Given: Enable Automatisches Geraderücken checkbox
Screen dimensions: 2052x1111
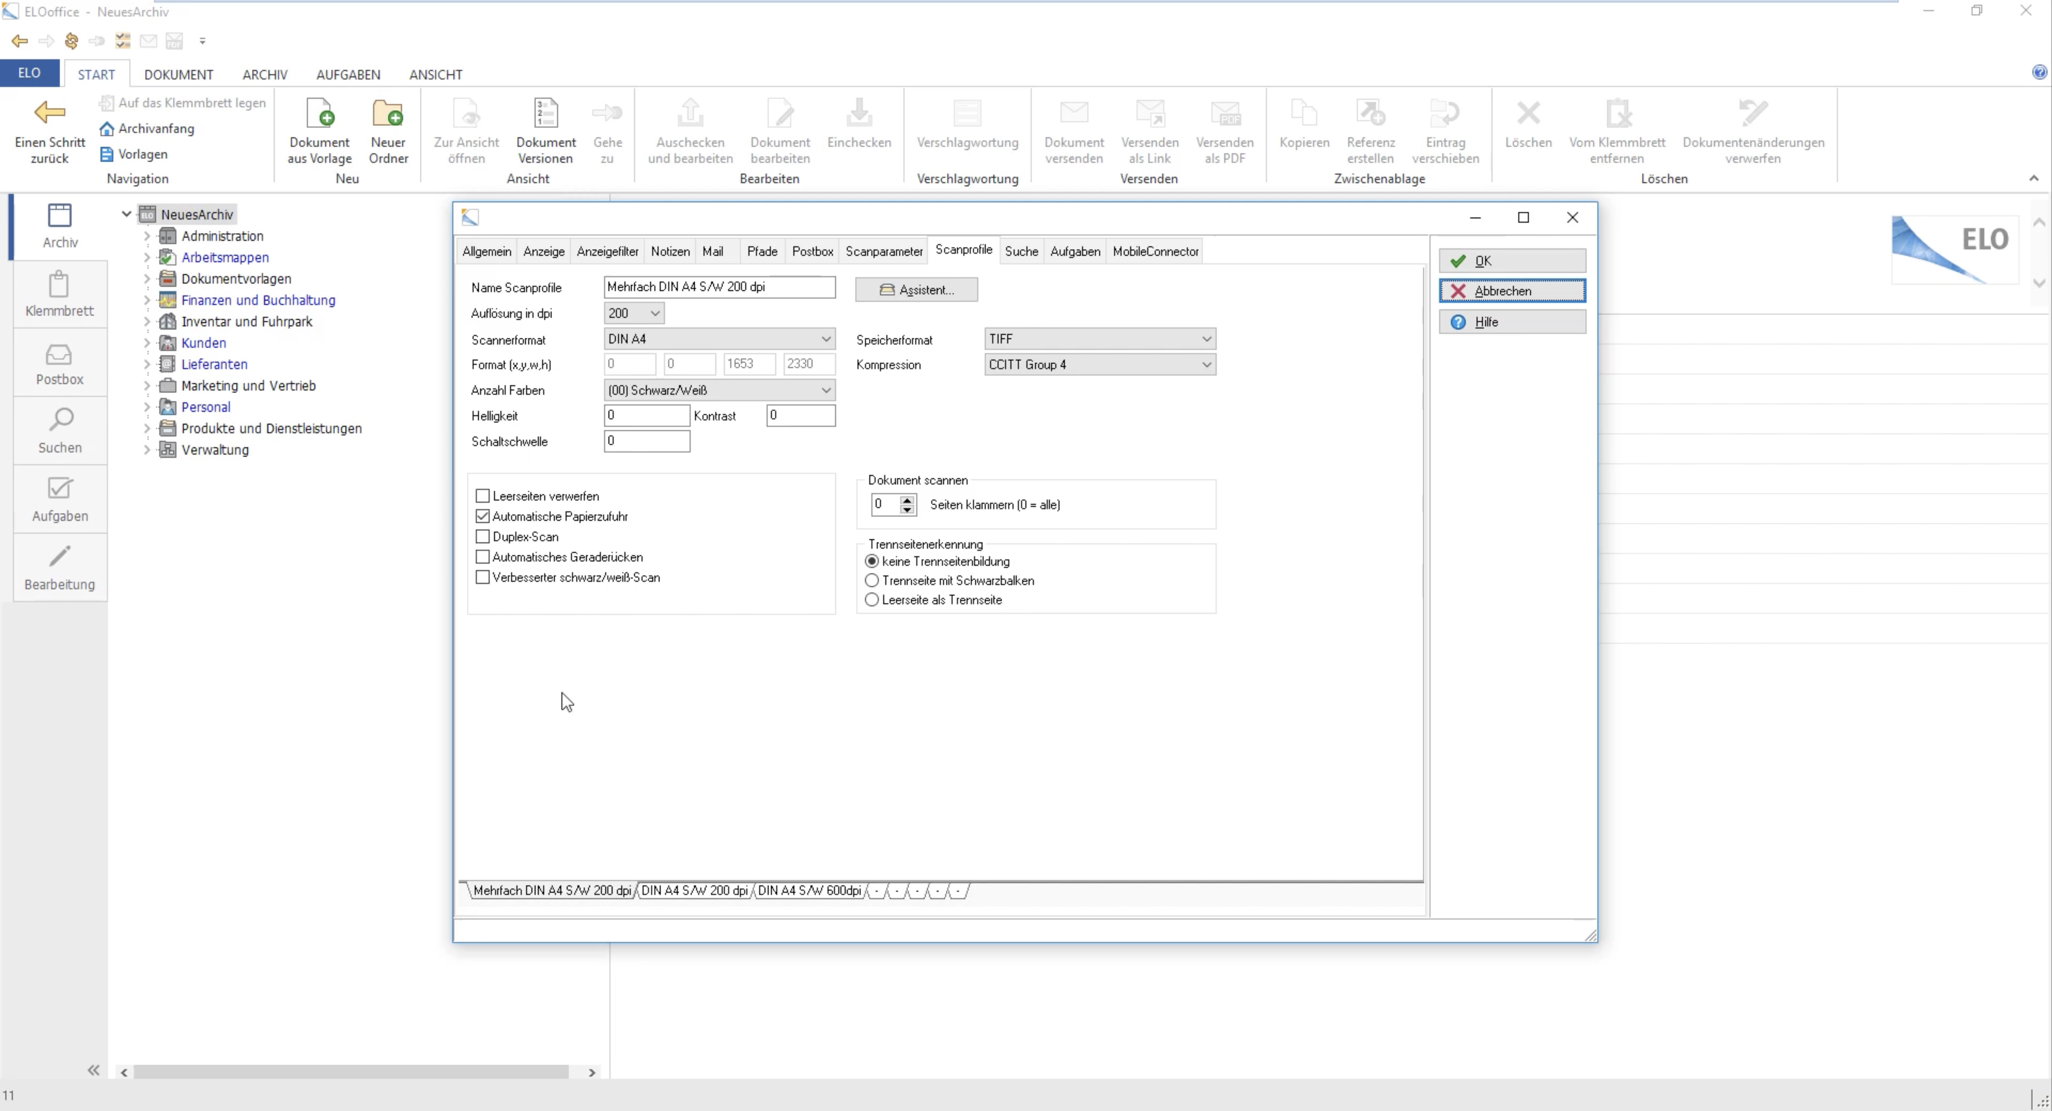Looking at the screenshot, I should coord(482,557).
